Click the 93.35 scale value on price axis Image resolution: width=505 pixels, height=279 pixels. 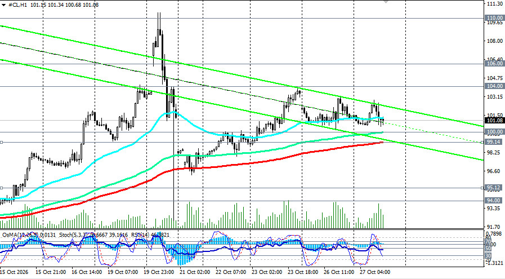494,209
